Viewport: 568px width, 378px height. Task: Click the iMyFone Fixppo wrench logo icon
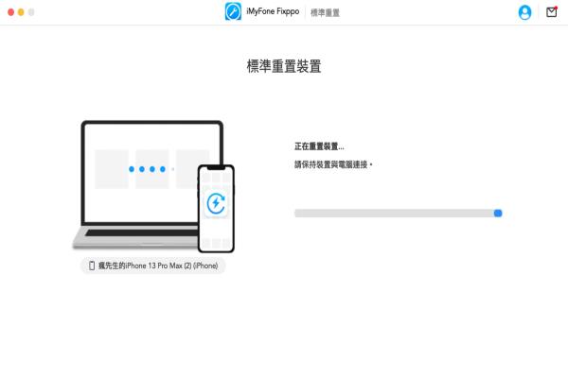233,11
